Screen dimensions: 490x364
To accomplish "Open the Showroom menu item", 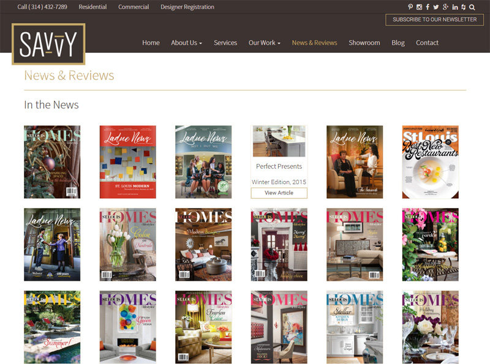I will click(x=364, y=43).
